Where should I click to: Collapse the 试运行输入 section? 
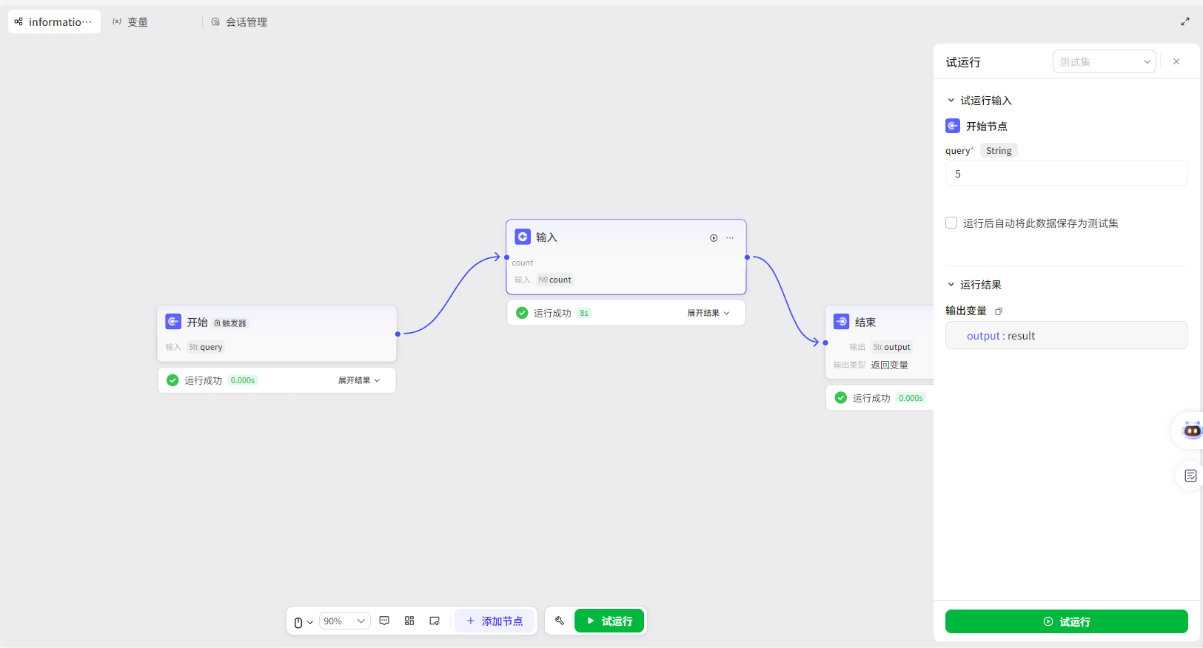pyautogui.click(x=951, y=101)
